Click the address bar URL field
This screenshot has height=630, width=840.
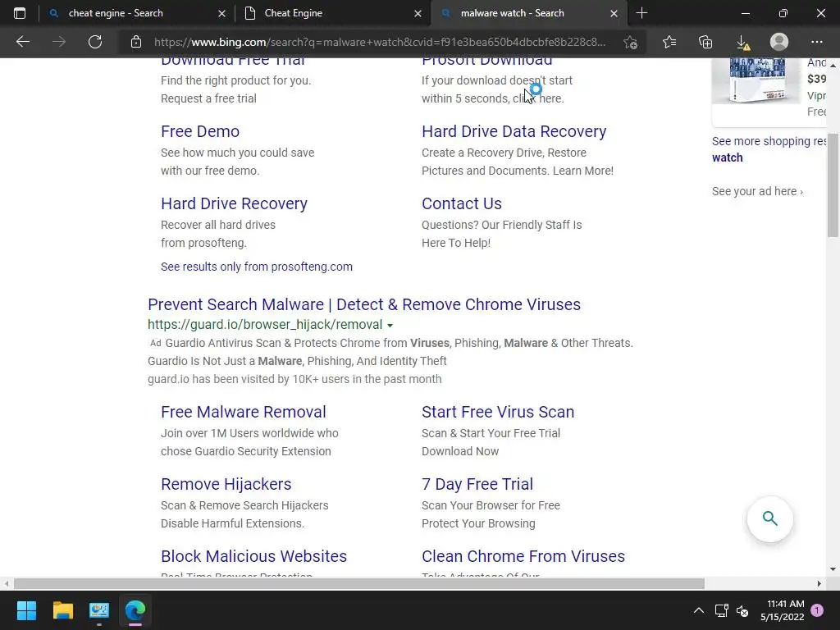pyautogui.click(x=377, y=42)
